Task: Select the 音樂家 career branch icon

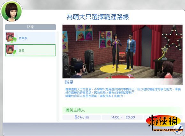Action: (11, 37)
